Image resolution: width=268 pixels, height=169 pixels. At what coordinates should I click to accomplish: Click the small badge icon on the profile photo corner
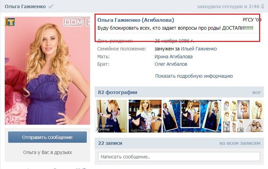10,22
